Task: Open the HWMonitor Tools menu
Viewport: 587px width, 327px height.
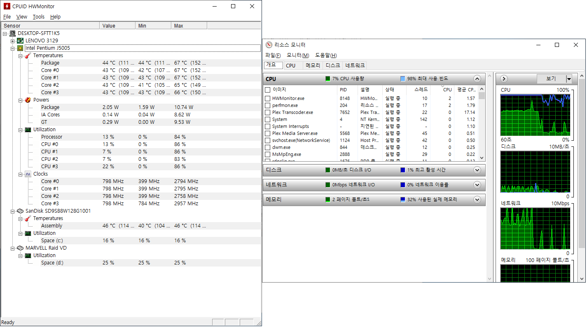Action: tap(39, 17)
